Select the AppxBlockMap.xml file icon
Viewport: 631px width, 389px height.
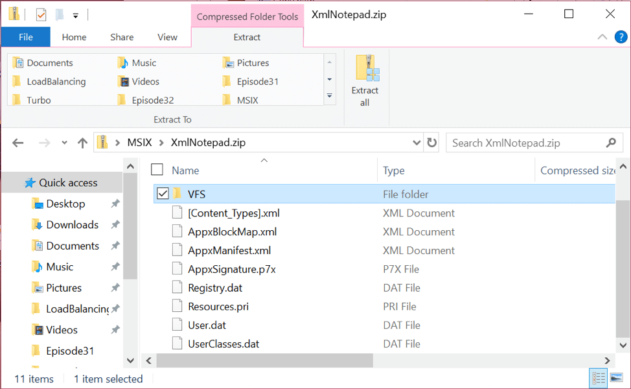(177, 231)
